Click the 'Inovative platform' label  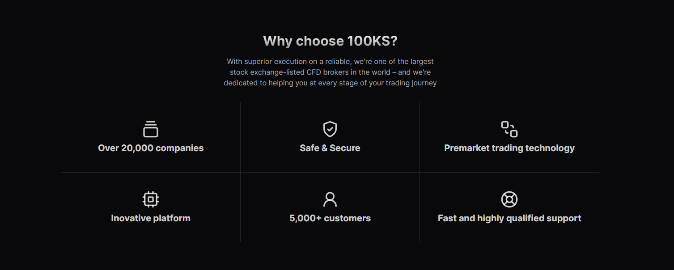pos(151,219)
